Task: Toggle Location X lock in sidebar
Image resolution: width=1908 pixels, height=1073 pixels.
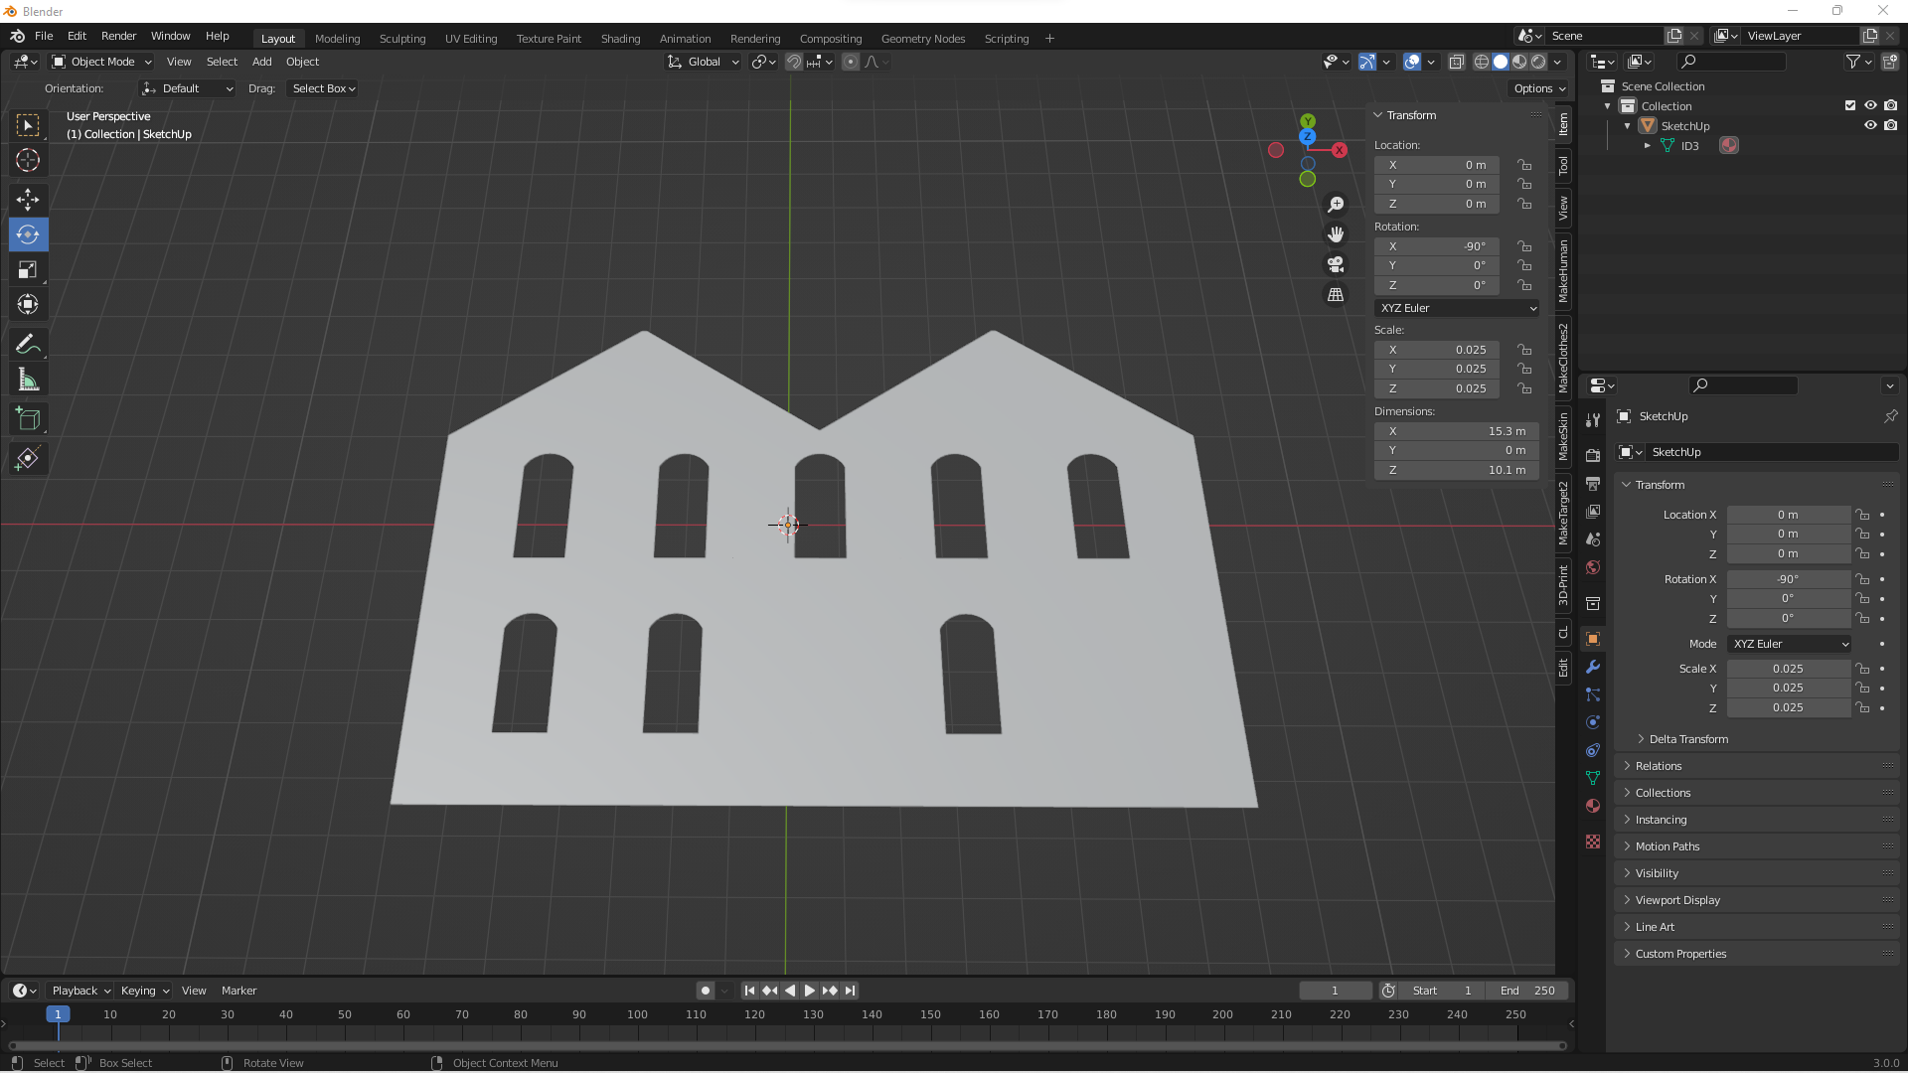Action: (1524, 165)
